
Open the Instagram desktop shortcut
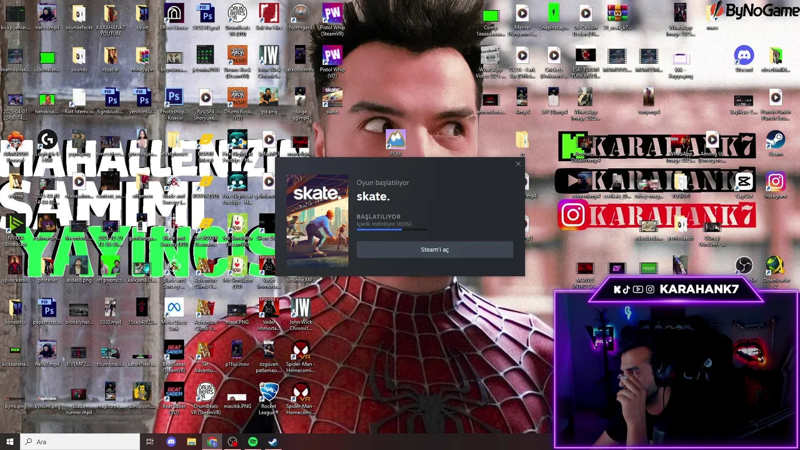776,186
